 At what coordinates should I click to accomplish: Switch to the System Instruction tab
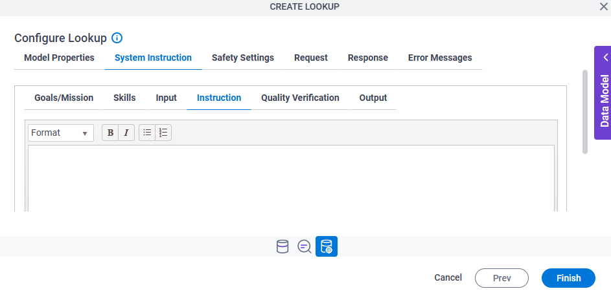153,58
